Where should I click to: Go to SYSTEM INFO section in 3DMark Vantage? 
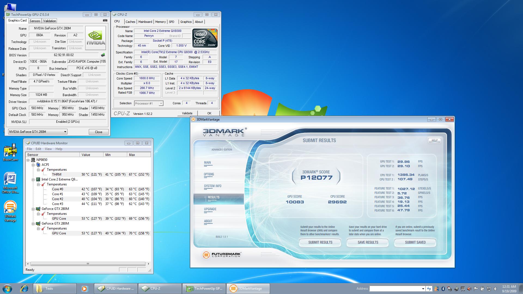(x=212, y=186)
